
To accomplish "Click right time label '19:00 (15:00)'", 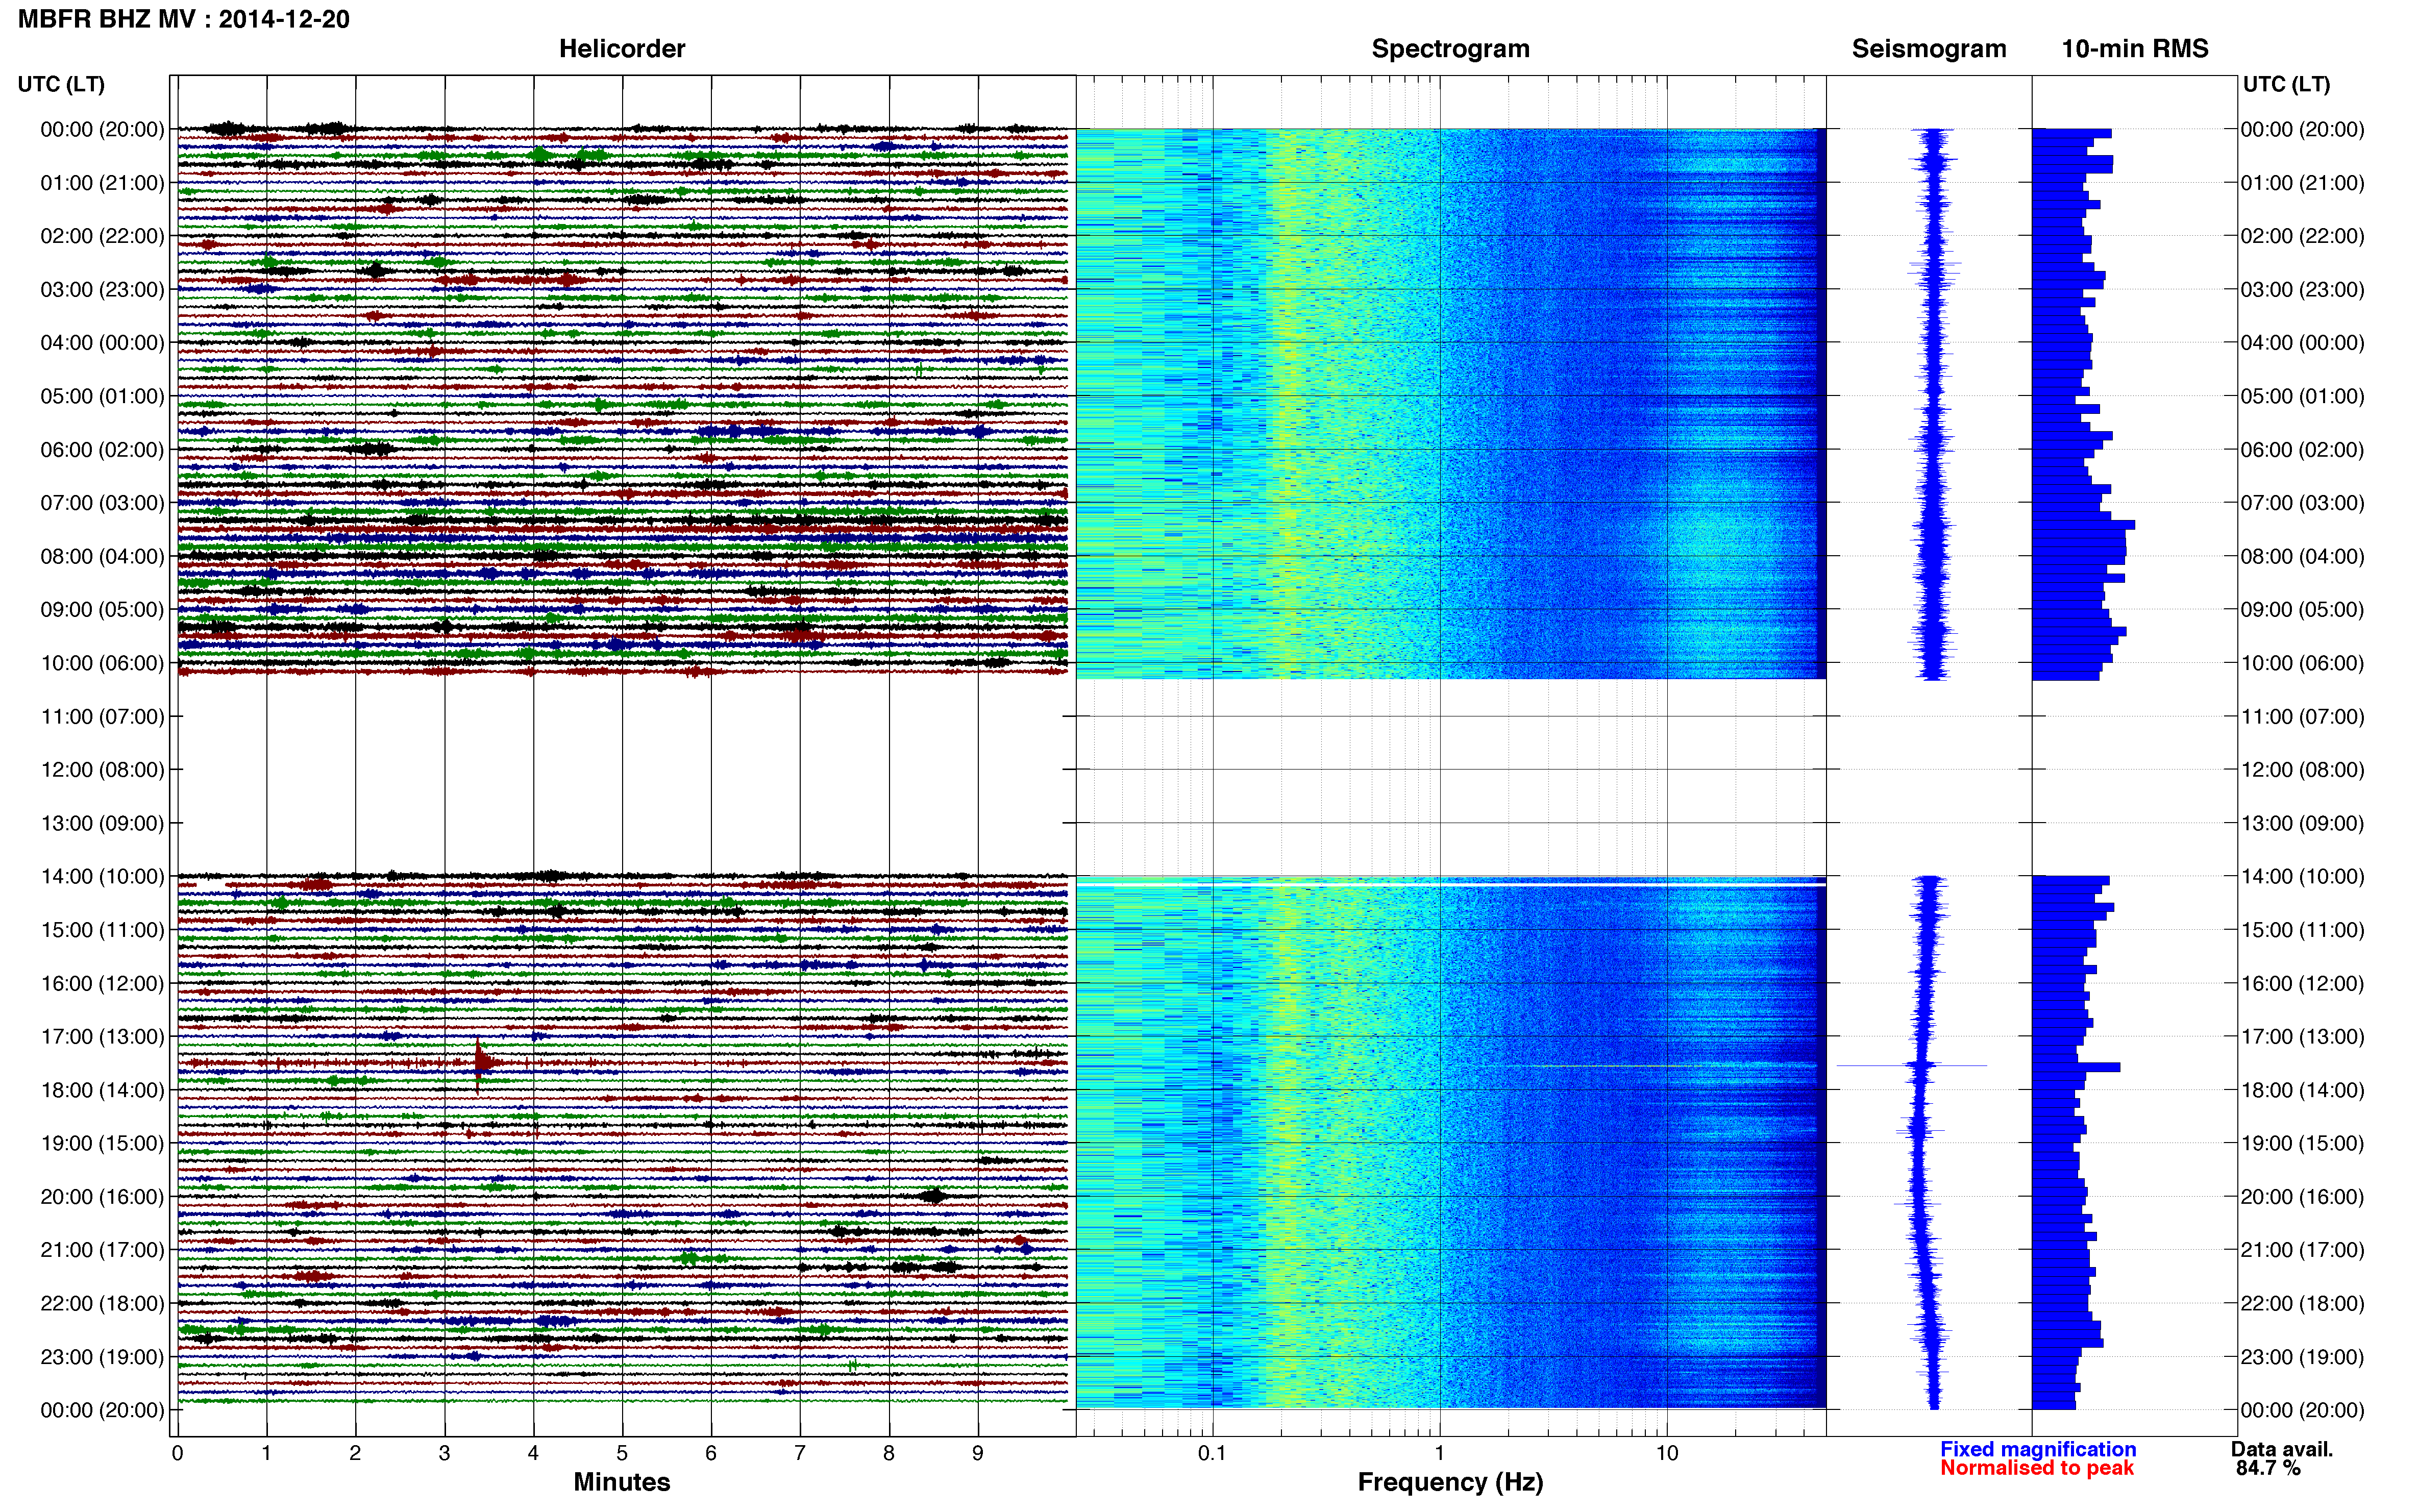I will 2302,1143.
